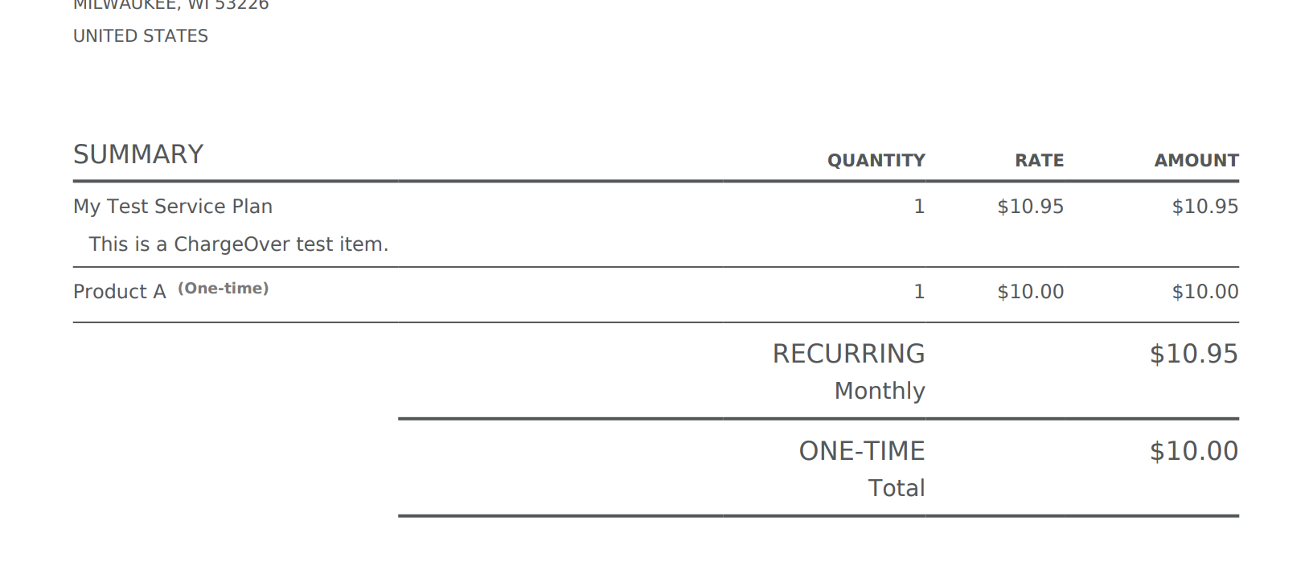Click the RECURRING total label
This screenshot has height=566, width=1309.
click(x=848, y=354)
